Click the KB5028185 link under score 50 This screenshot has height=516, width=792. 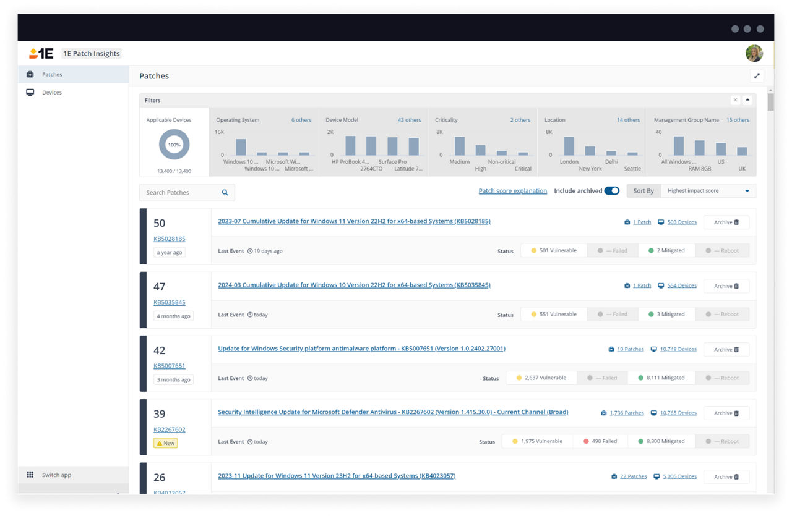tap(169, 239)
